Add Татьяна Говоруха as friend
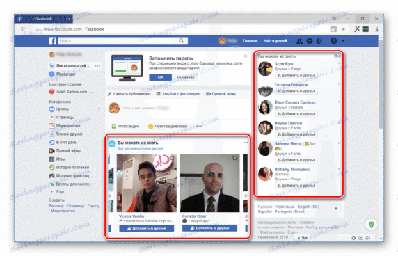The image size is (398, 256). click(296, 91)
